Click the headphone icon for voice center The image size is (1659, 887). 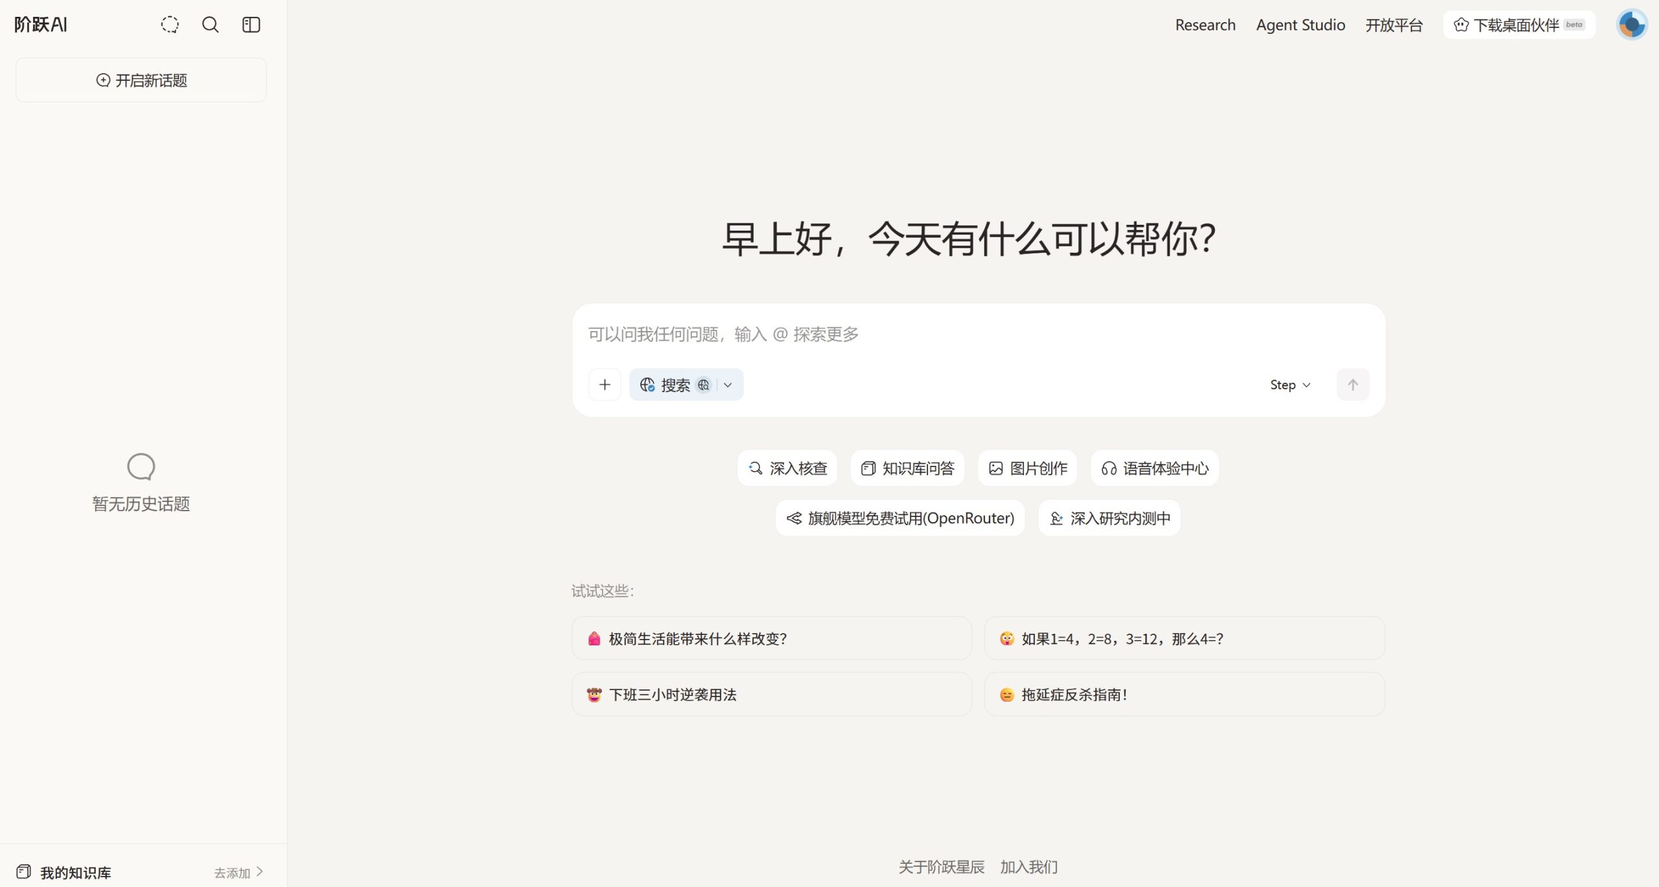click(1109, 468)
